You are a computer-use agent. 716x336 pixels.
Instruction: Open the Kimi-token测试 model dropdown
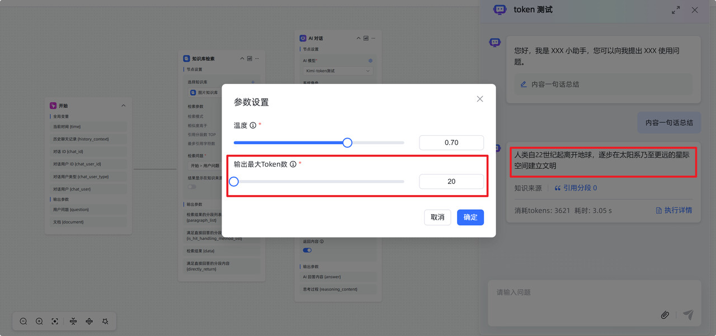click(x=338, y=71)
